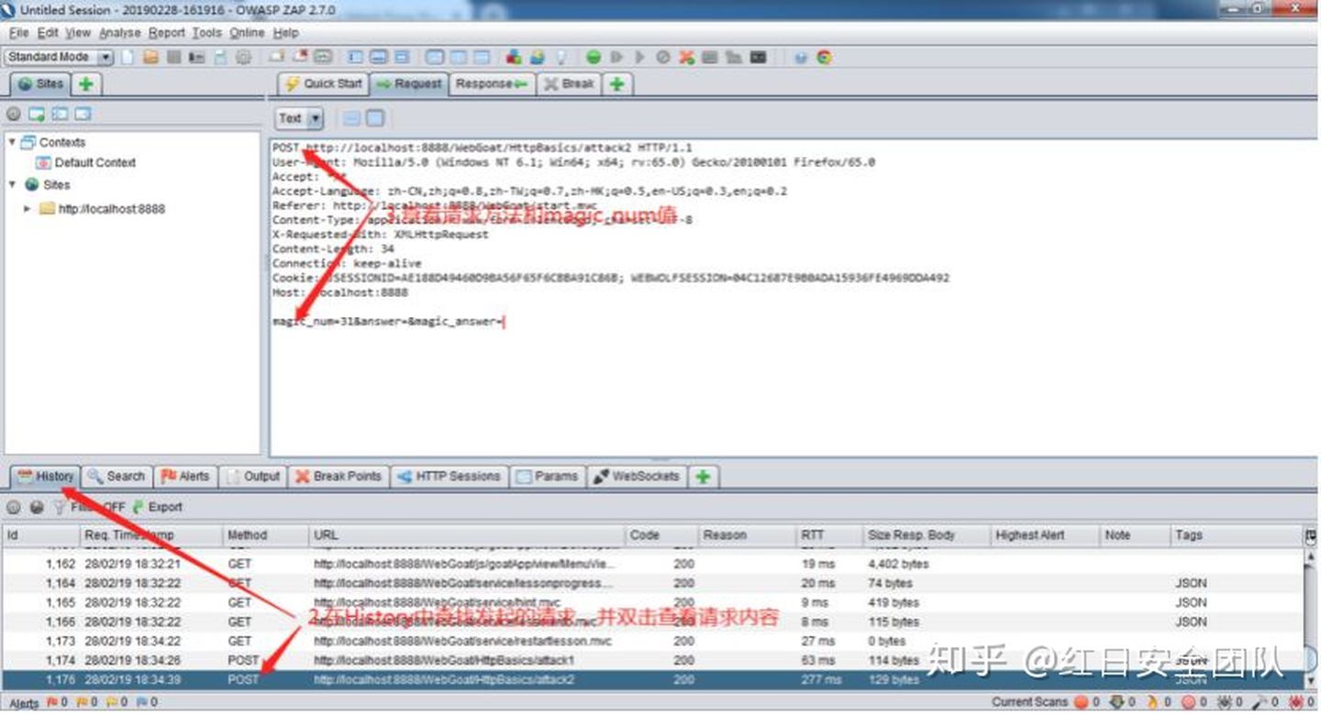Screen dimensions: 1321x714
Task: Open the Analyse menu
Action: coord(120,33)
